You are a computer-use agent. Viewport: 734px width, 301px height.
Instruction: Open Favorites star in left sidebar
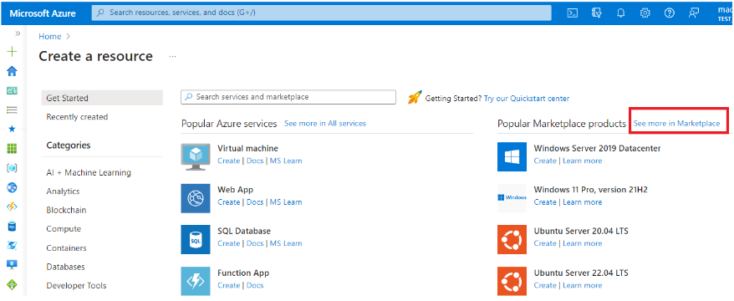[x=13, y=129]
